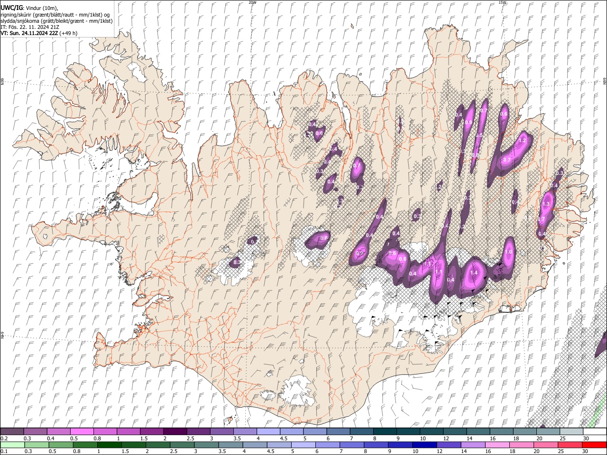Screen dimensions: 607x455
Task: Click the 'IT: Fös. 22. 11. 2024 21Z' init time
Action: (x=30, y=27)
